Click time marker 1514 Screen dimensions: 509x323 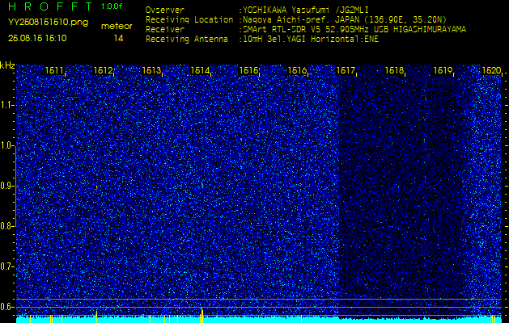[200, 70]
